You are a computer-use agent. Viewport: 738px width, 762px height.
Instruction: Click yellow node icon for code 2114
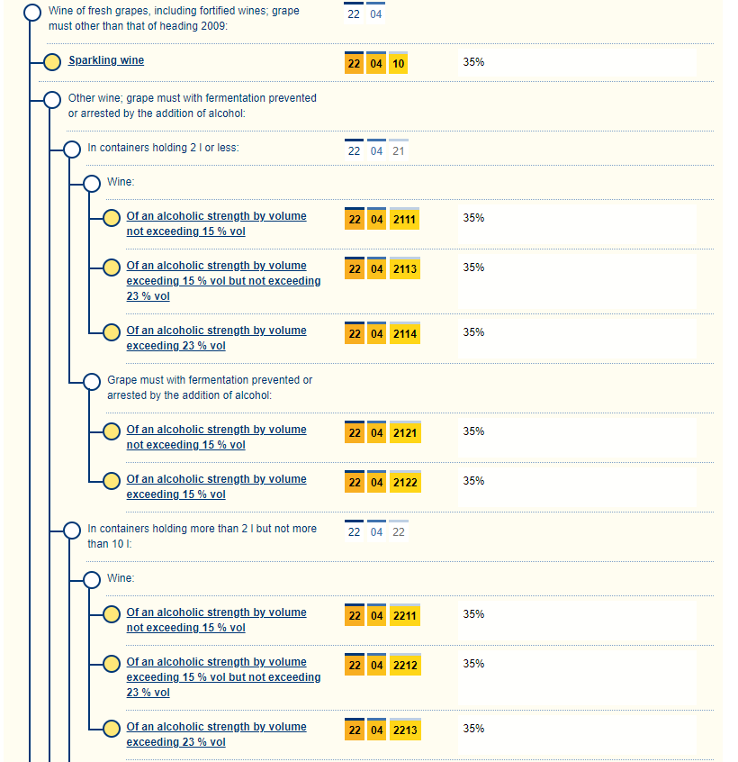pyautogui.click(x=111, y=332)
